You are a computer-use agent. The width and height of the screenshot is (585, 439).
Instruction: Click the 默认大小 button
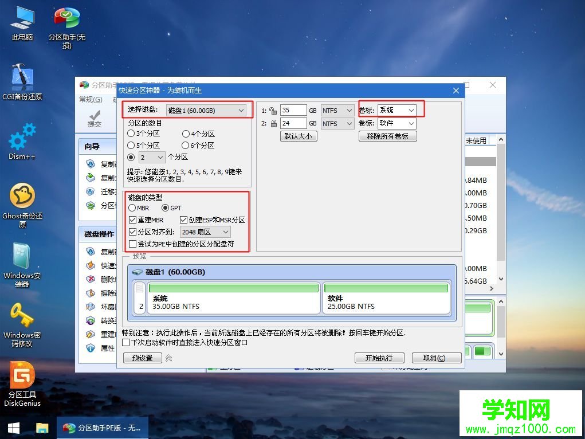point(298,136)
